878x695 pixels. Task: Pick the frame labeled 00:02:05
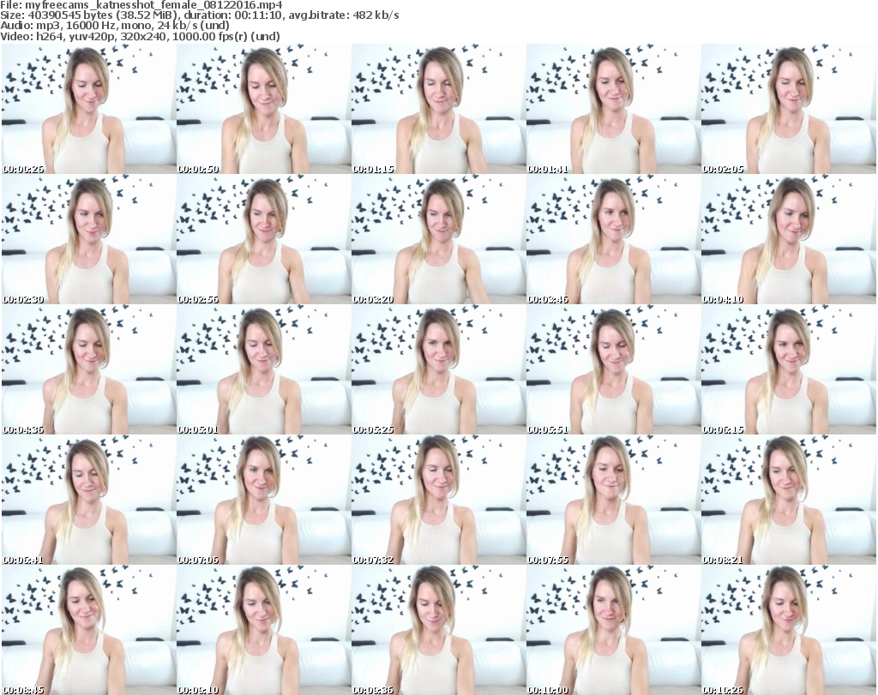click(x=789, y=109)
